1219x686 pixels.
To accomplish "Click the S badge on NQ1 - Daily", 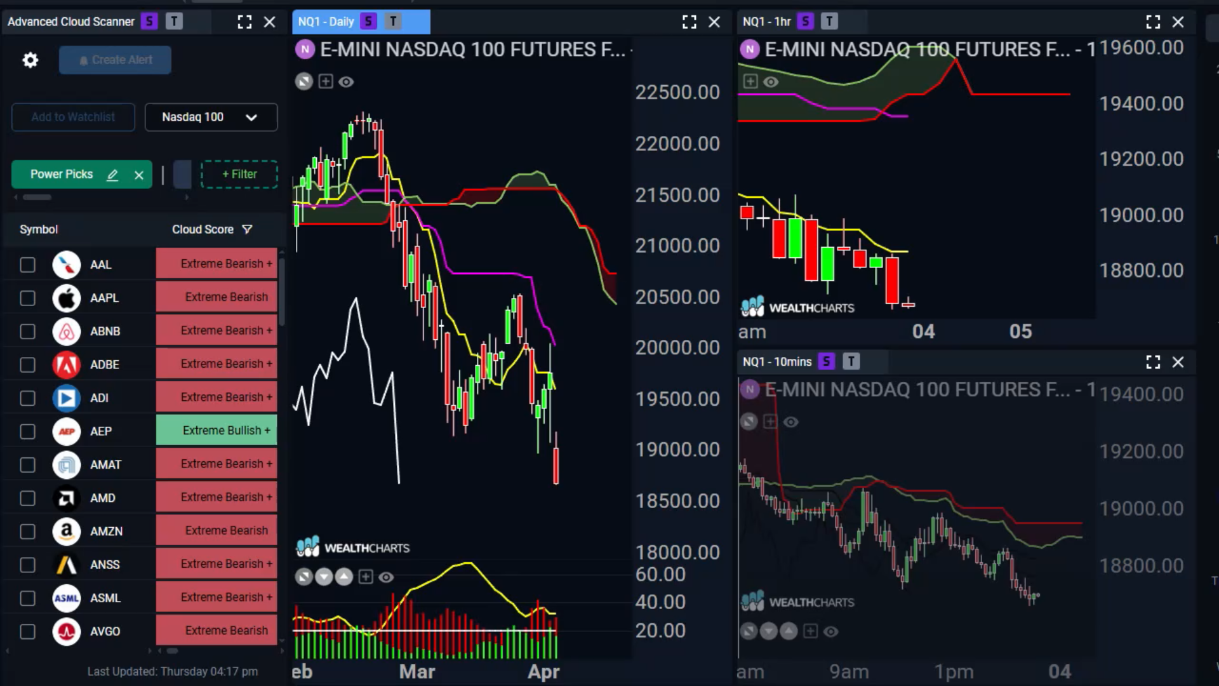I will [368, 22].
